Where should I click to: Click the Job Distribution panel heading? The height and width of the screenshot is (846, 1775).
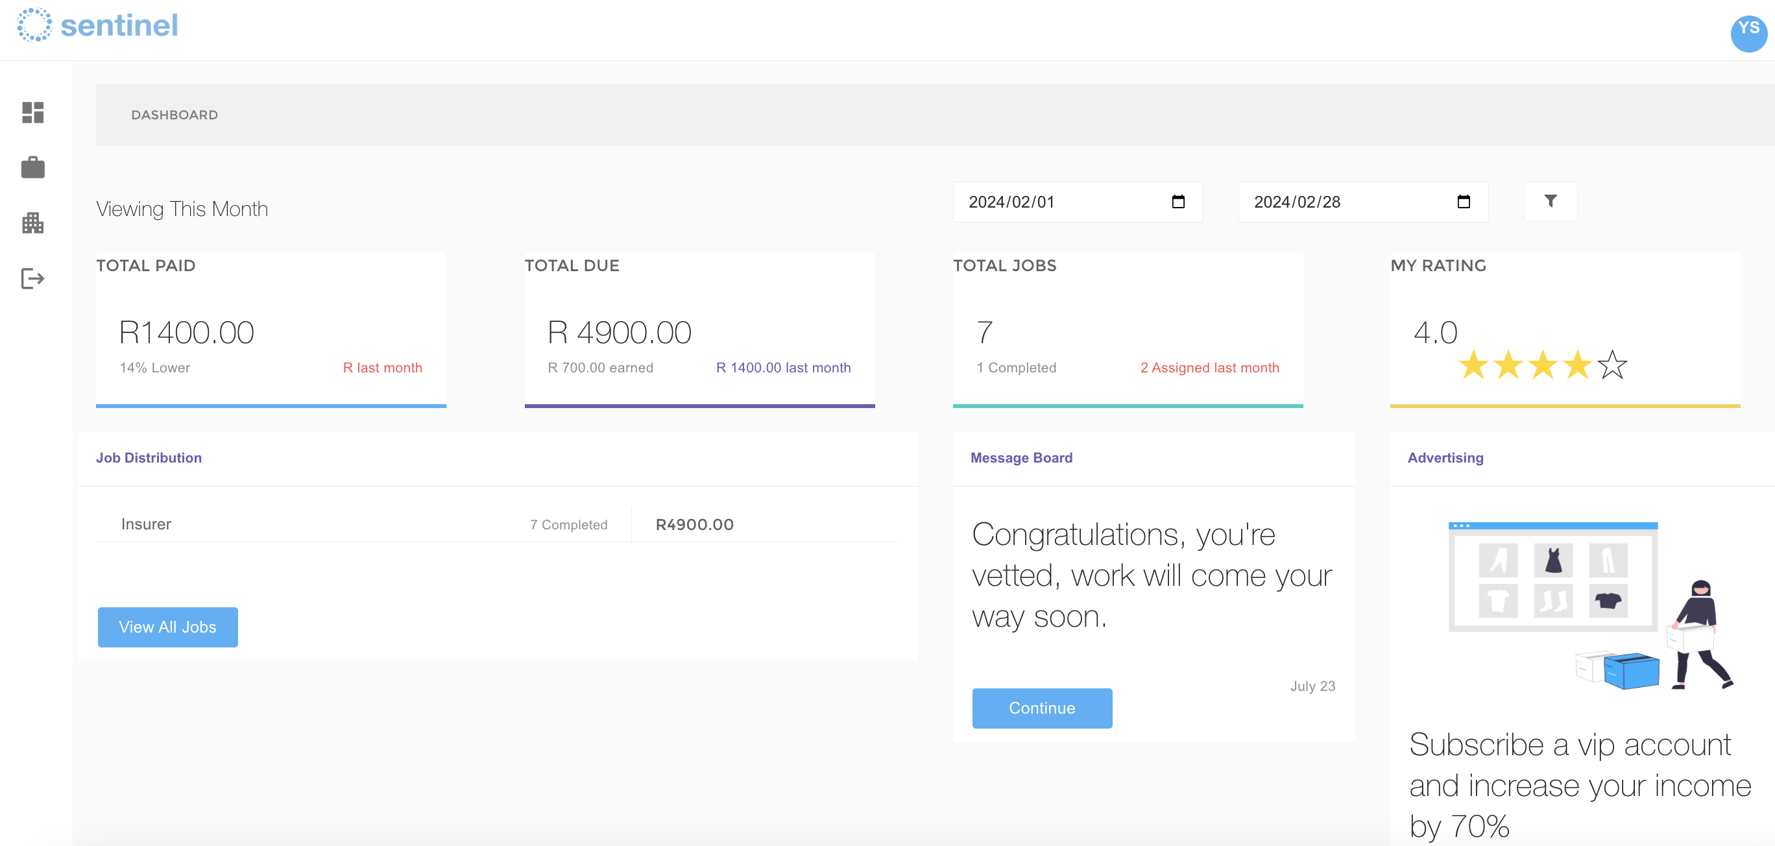(x=148, y=457)
